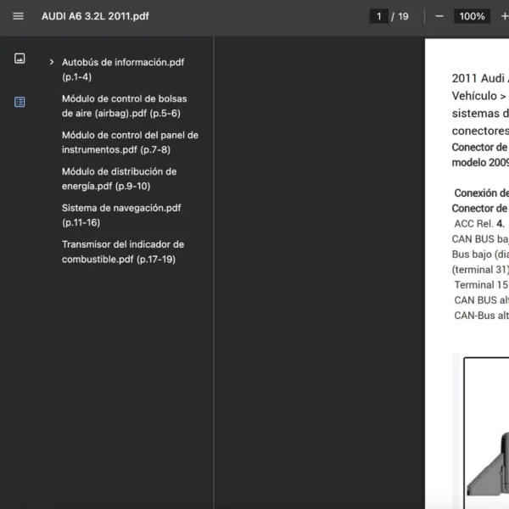
Task: Click the AUDI A6 3.2L 2011.pdf title
Action: (95, 16)
